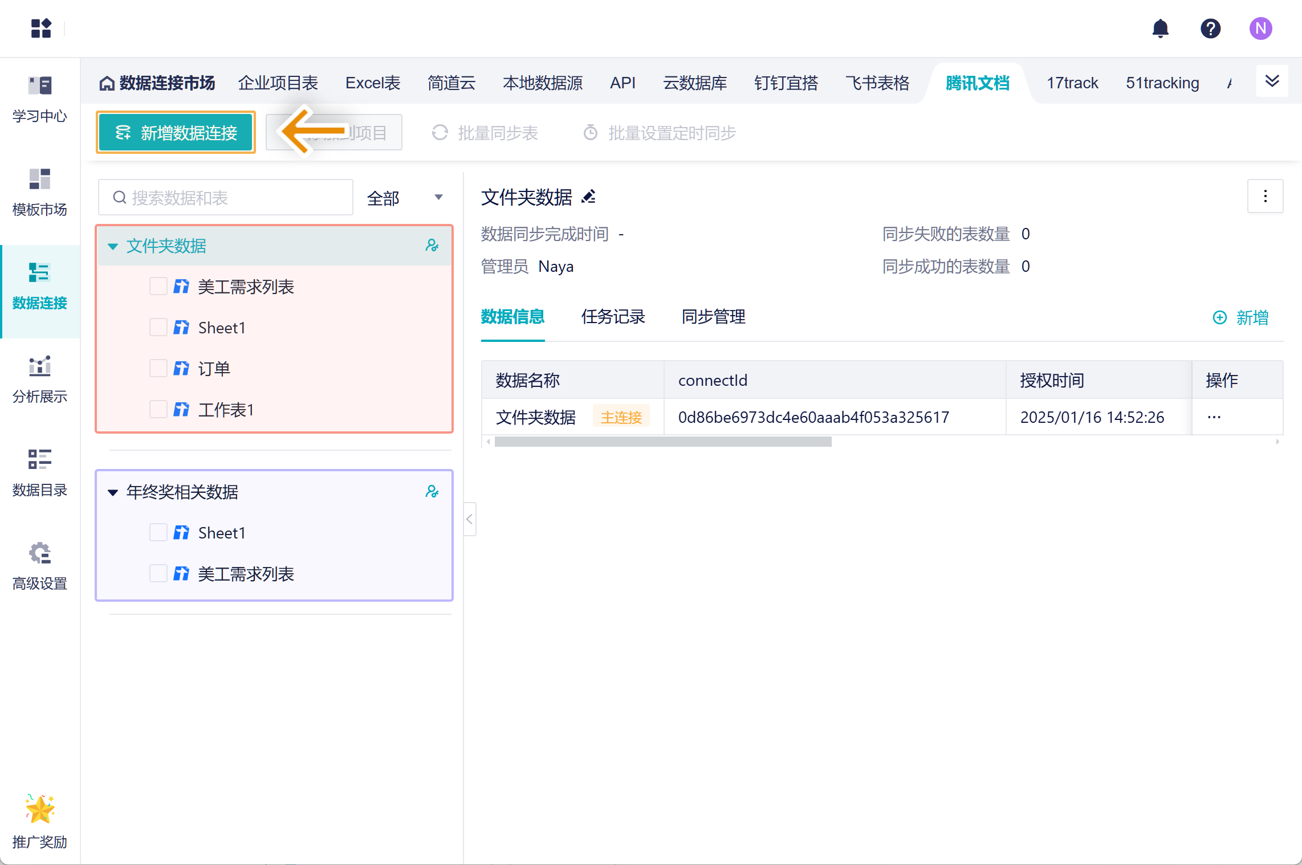The height and width of the screenshot is (865, 1302).
Task: Collapse the 文件夹数据 tree group
Action: 113,246
